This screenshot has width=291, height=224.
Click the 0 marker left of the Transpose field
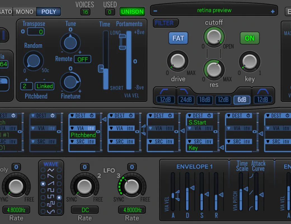[23, 31]
